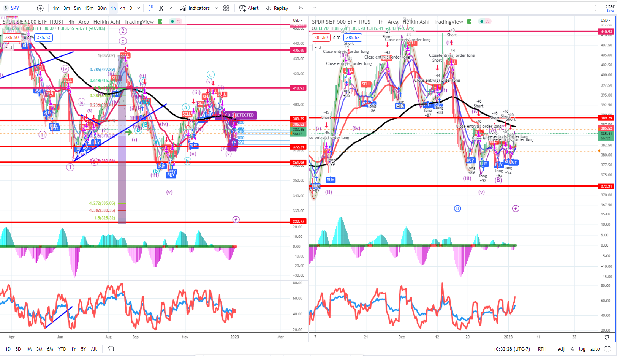Toggle pink wave indicator on 1h chart
The width and height of the screenshot is (617, 356).
488,22
